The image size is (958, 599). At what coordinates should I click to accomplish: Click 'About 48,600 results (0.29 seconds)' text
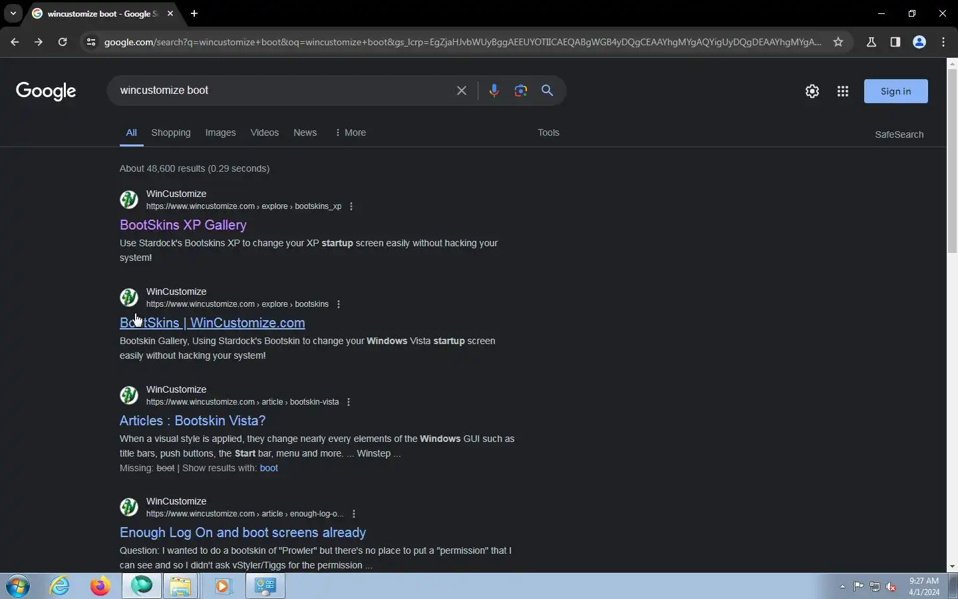click(x=194, y=168)
